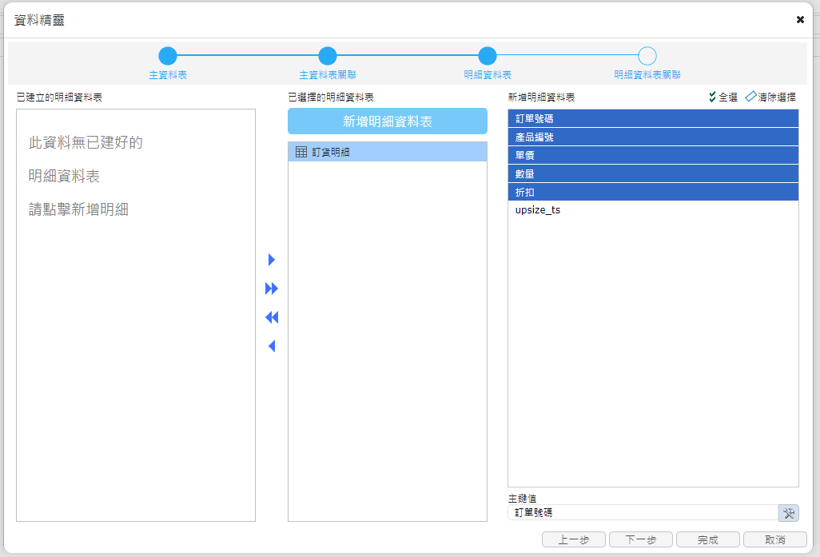Click the 請點擊新增明細 hint text
The height and width of the screenshot is (557, 820).
tap(78, 209)
